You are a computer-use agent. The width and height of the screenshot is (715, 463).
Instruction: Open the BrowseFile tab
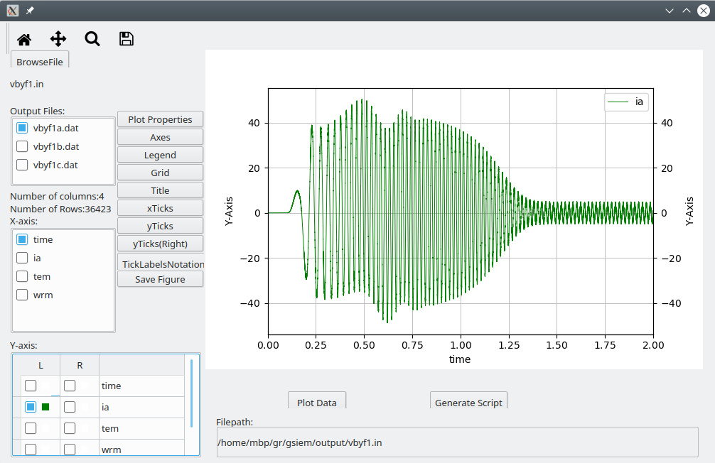point(40,62)
